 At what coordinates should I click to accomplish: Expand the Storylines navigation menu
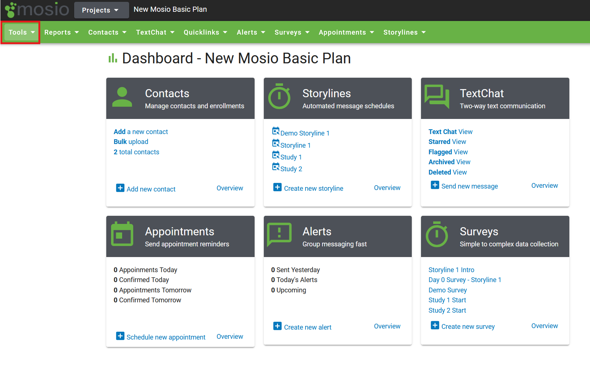point(404,32)
